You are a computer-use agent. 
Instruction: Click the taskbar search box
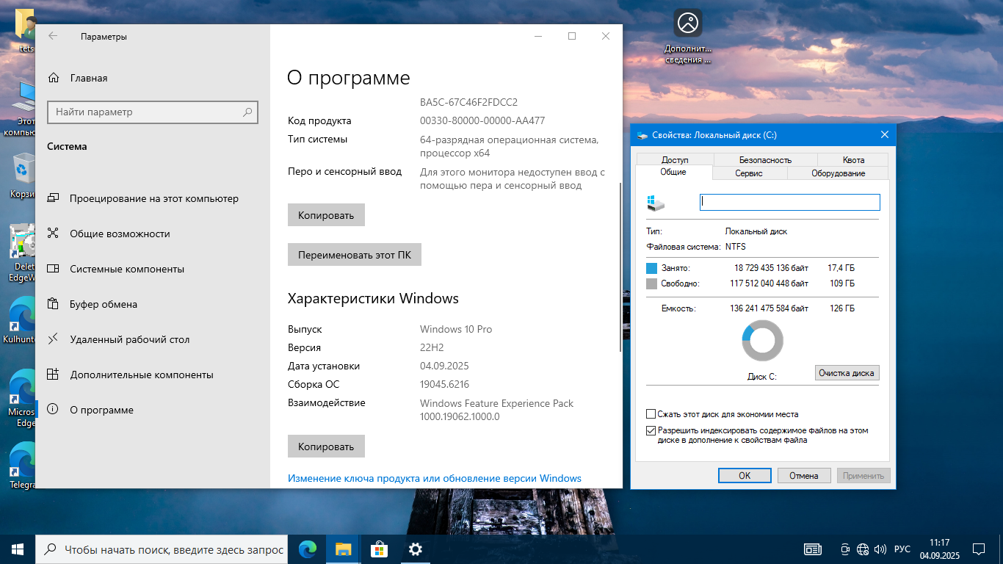point(162,549)
